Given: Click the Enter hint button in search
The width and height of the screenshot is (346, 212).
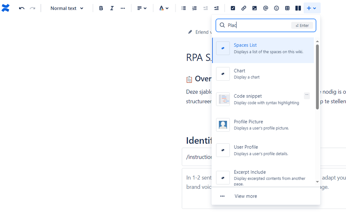Looking at the screenshot, I should 302,25.
